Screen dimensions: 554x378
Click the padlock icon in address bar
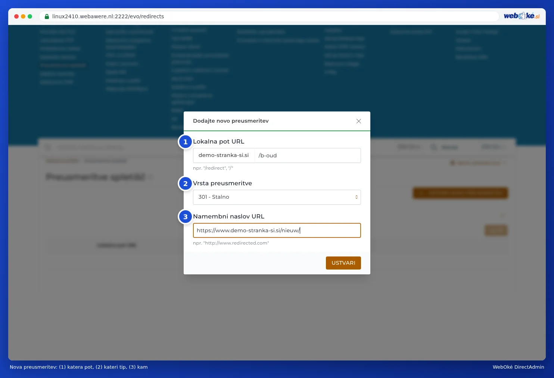click(47, 16)
